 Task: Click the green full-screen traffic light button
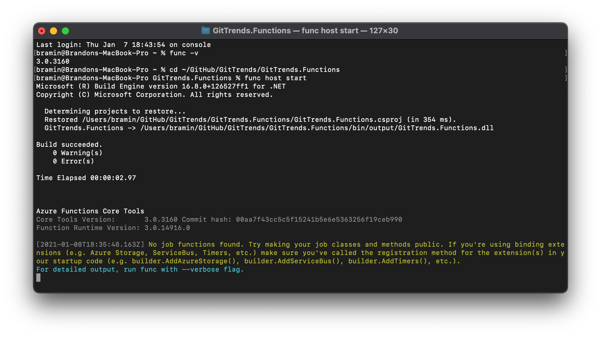[66, 31]
